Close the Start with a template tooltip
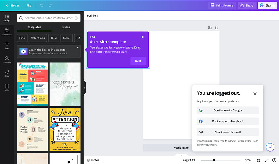The width and height of the screenshot is (279, 164). (x=143, y=37)
